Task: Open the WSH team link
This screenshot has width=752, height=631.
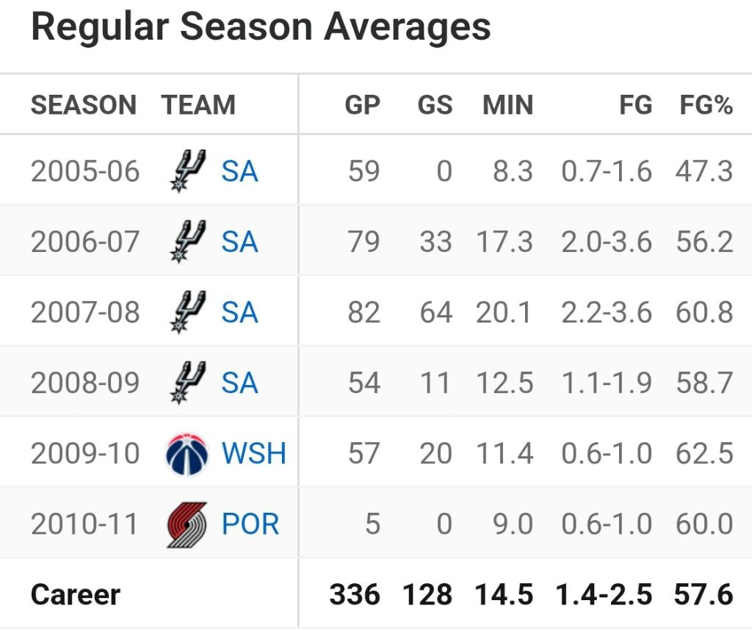Action: pos(254,453)
